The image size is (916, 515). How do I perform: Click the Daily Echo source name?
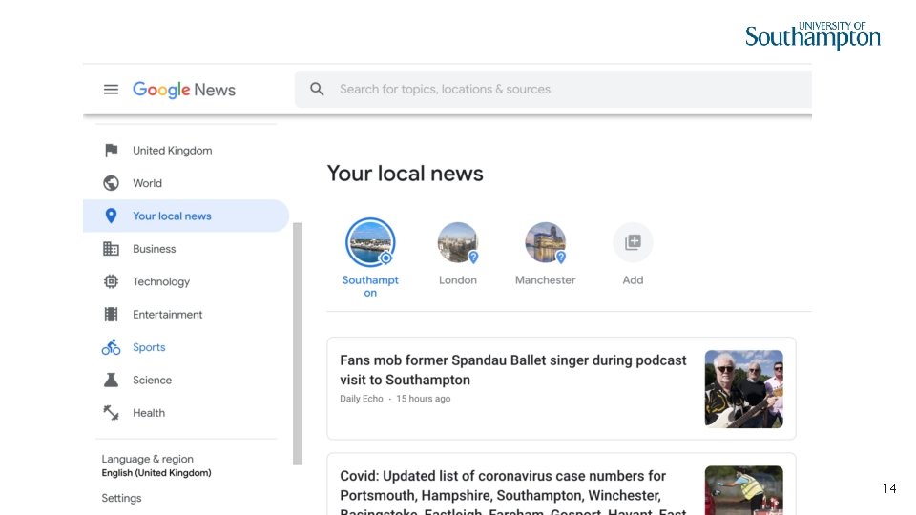coord(362,399)
